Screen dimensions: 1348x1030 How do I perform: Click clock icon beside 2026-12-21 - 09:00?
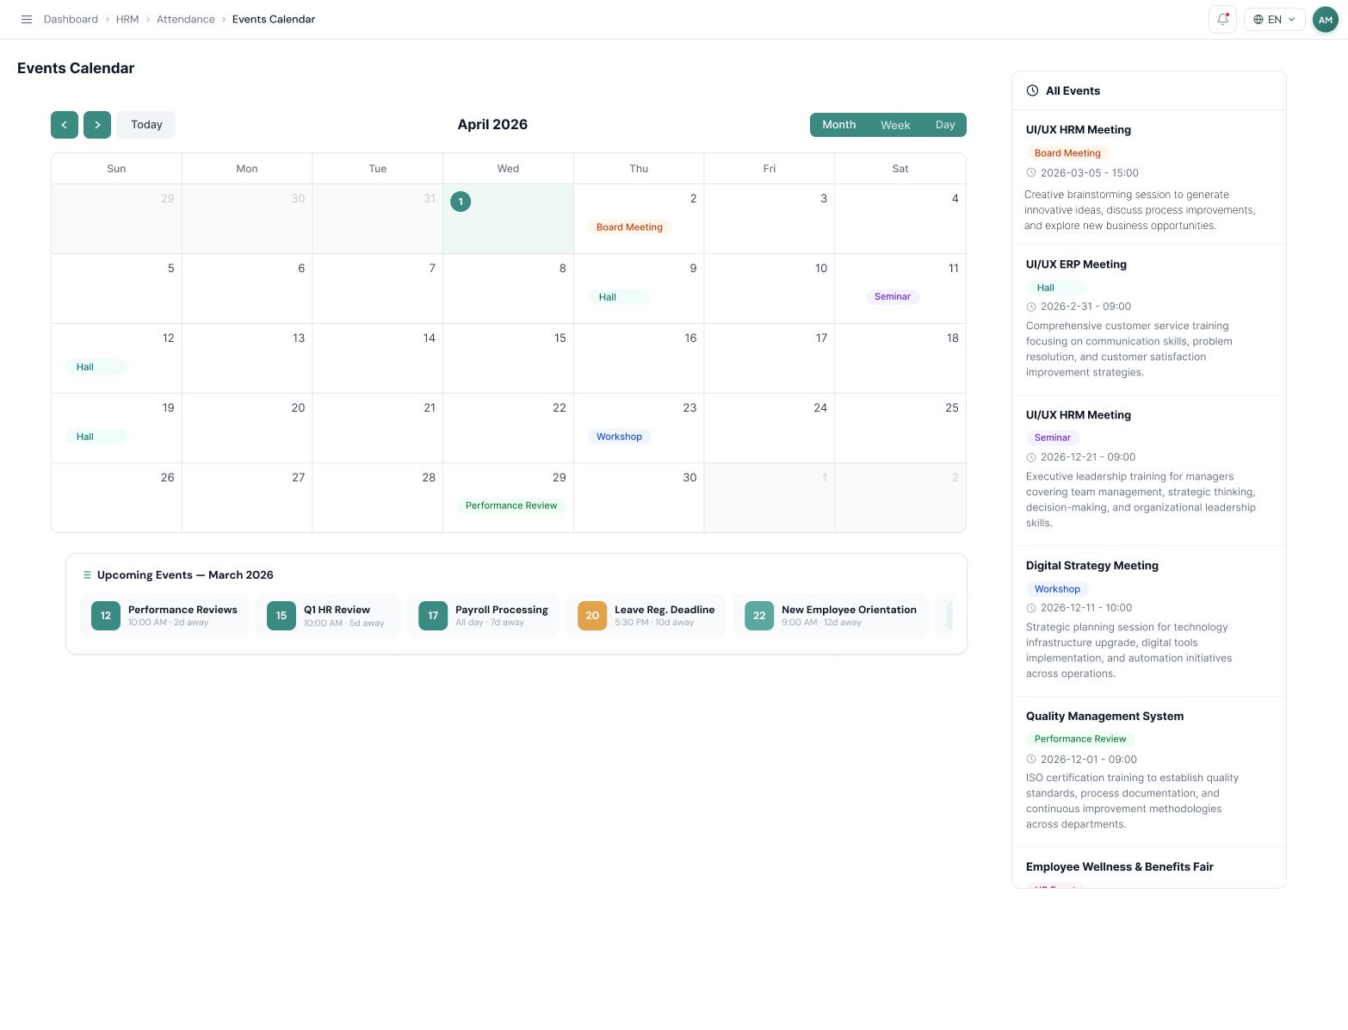(x=1031, y=457)
